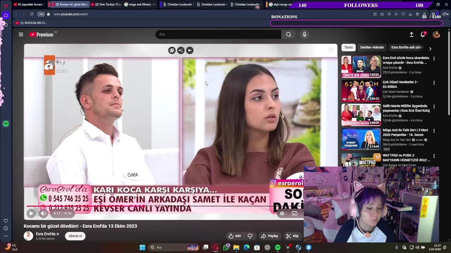Like the video with 690 likes
Viewport: 451px width, 253px height.
234,236
